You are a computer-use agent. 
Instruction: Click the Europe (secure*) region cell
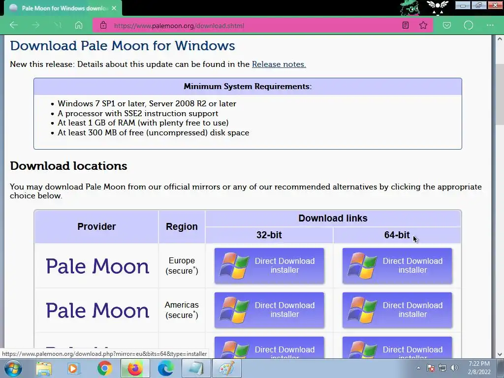click(182, 266)
